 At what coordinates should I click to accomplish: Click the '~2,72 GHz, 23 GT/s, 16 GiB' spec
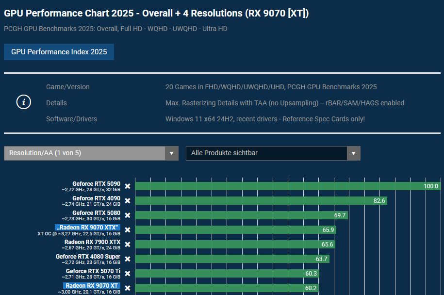(91, 262)
